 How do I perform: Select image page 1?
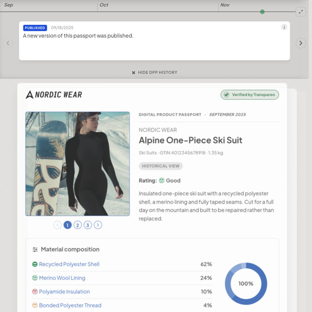(67, 225)
